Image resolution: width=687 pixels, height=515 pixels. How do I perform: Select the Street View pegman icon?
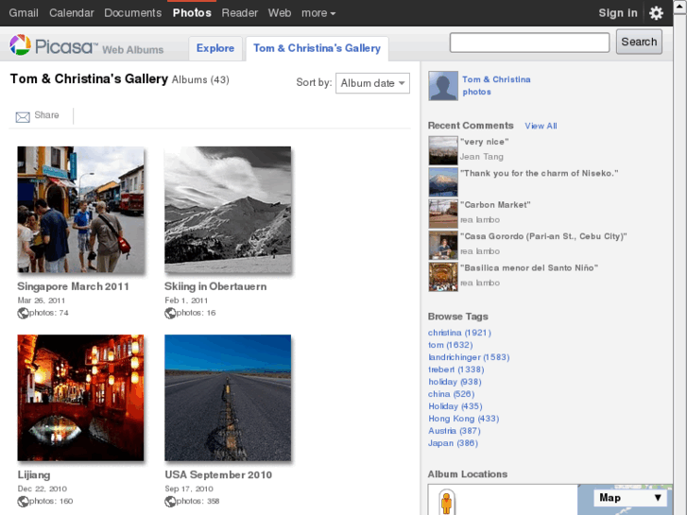(x=446, y=503)
